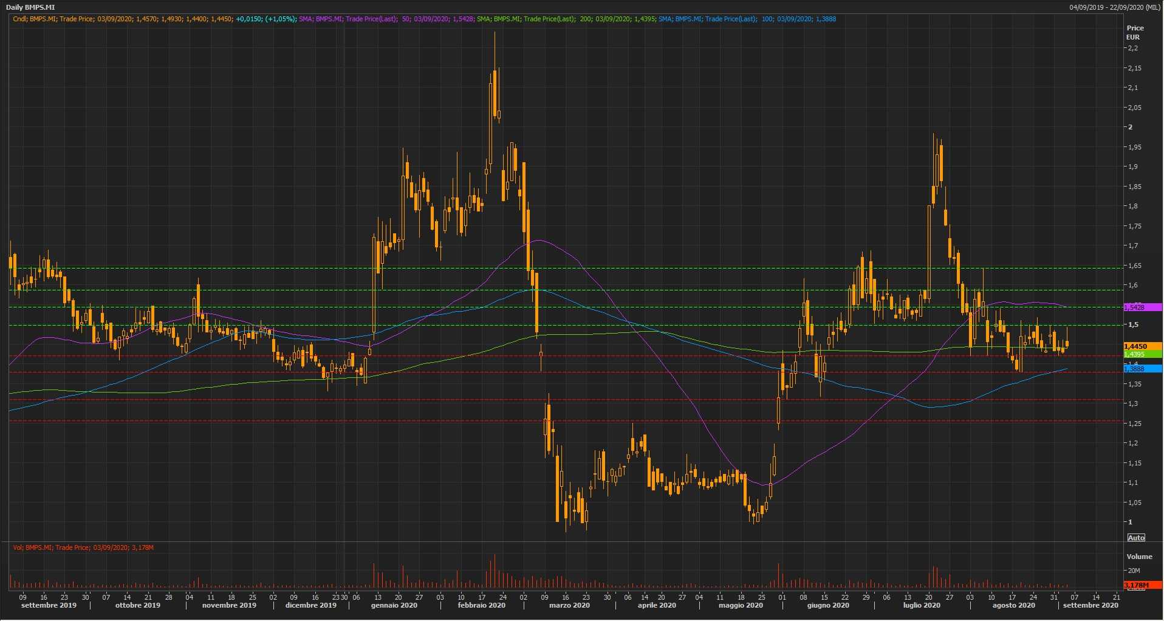The width and height of the screenshot is (1164, 621).
Task: Click the Vol BMPS.MI volume legend text
Action: [x=83, y=547]
